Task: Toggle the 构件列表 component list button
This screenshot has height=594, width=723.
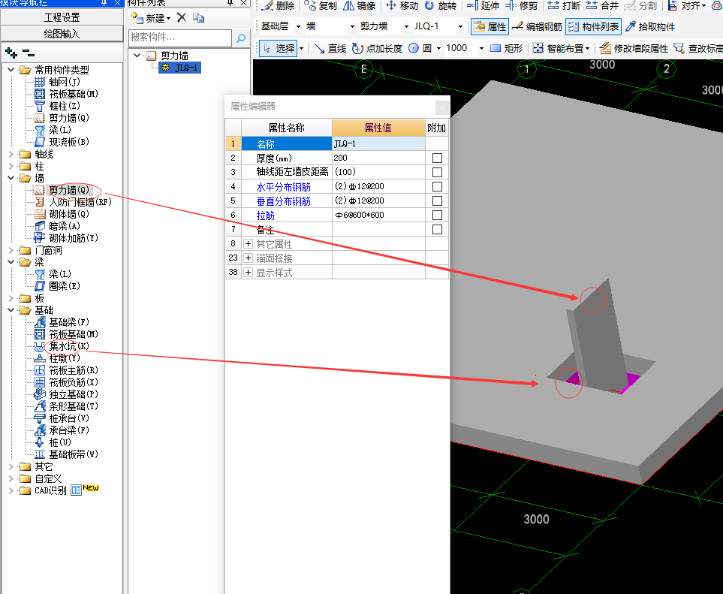Action: [x=593, y=27]
